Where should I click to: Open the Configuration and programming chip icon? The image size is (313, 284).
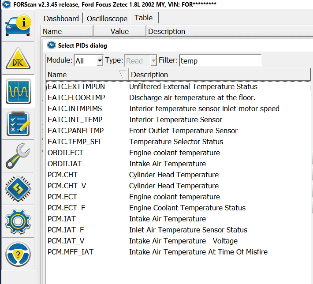(x=18, y=189)
